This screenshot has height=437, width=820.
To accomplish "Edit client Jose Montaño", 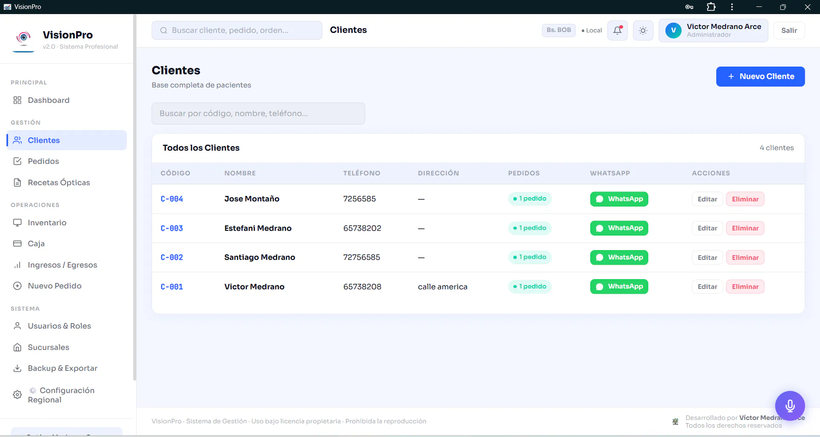I will tap(707, 199).
